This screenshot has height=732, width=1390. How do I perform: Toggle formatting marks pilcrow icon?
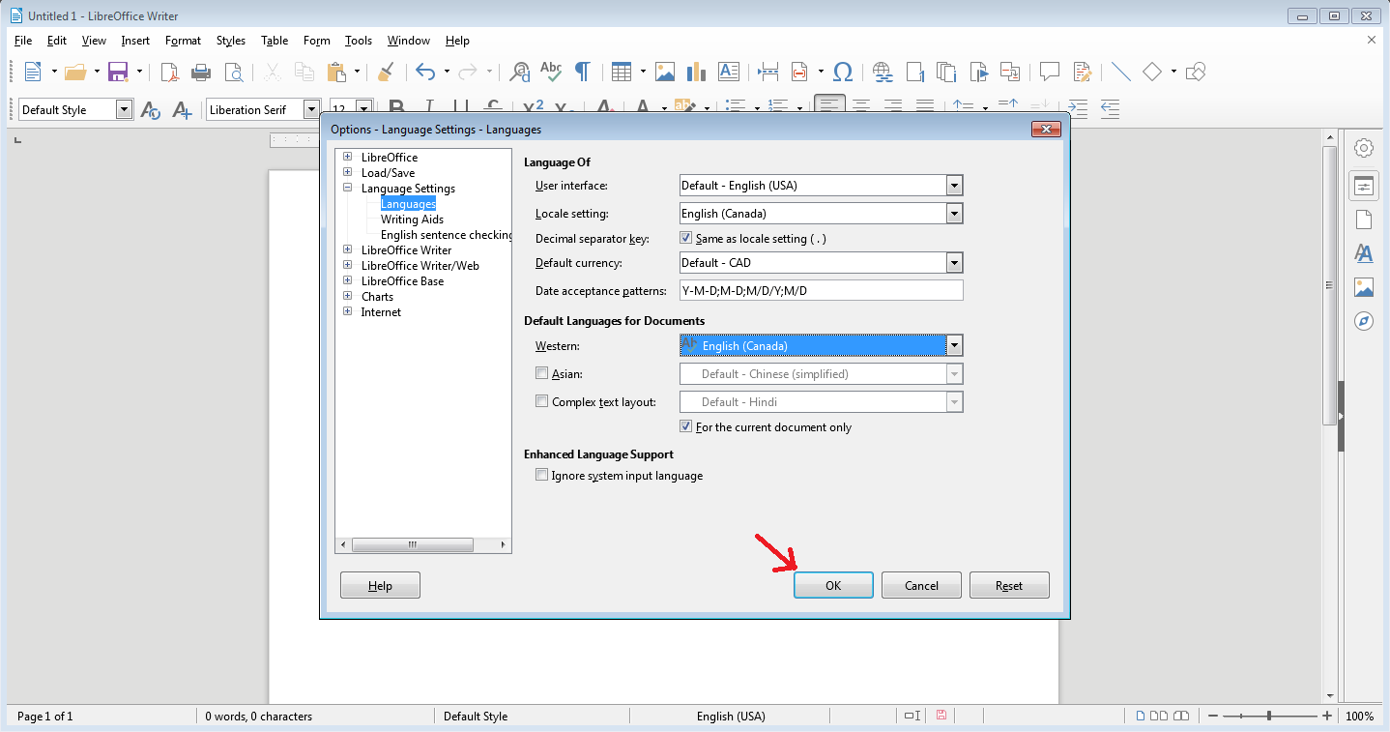tap(583, 72)
